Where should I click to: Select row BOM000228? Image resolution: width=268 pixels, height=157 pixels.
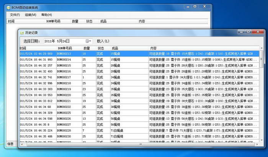[x=139, y=131]
